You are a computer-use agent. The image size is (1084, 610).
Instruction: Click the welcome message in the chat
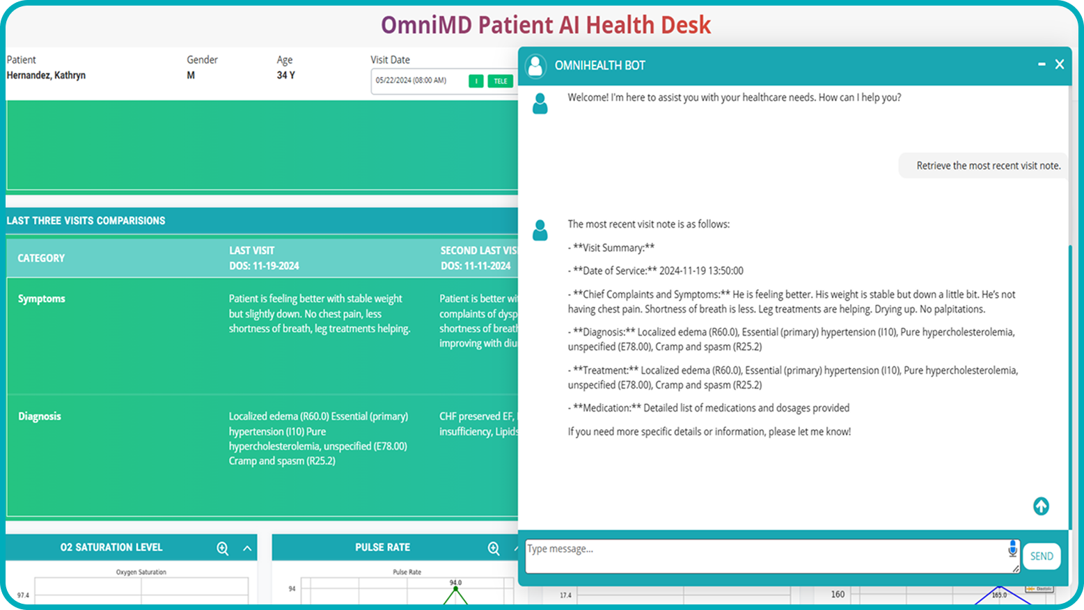pos(735,97)
